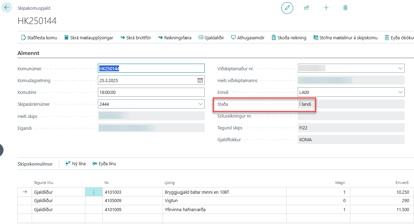Screen dimensions: 414x224
Task: Open calendar picker for Komudagsetning
Action: click(x=200, y=80)
